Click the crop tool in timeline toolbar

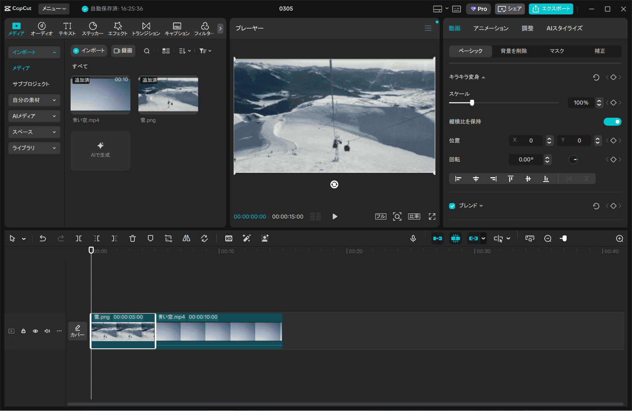[x=168, y=238]
